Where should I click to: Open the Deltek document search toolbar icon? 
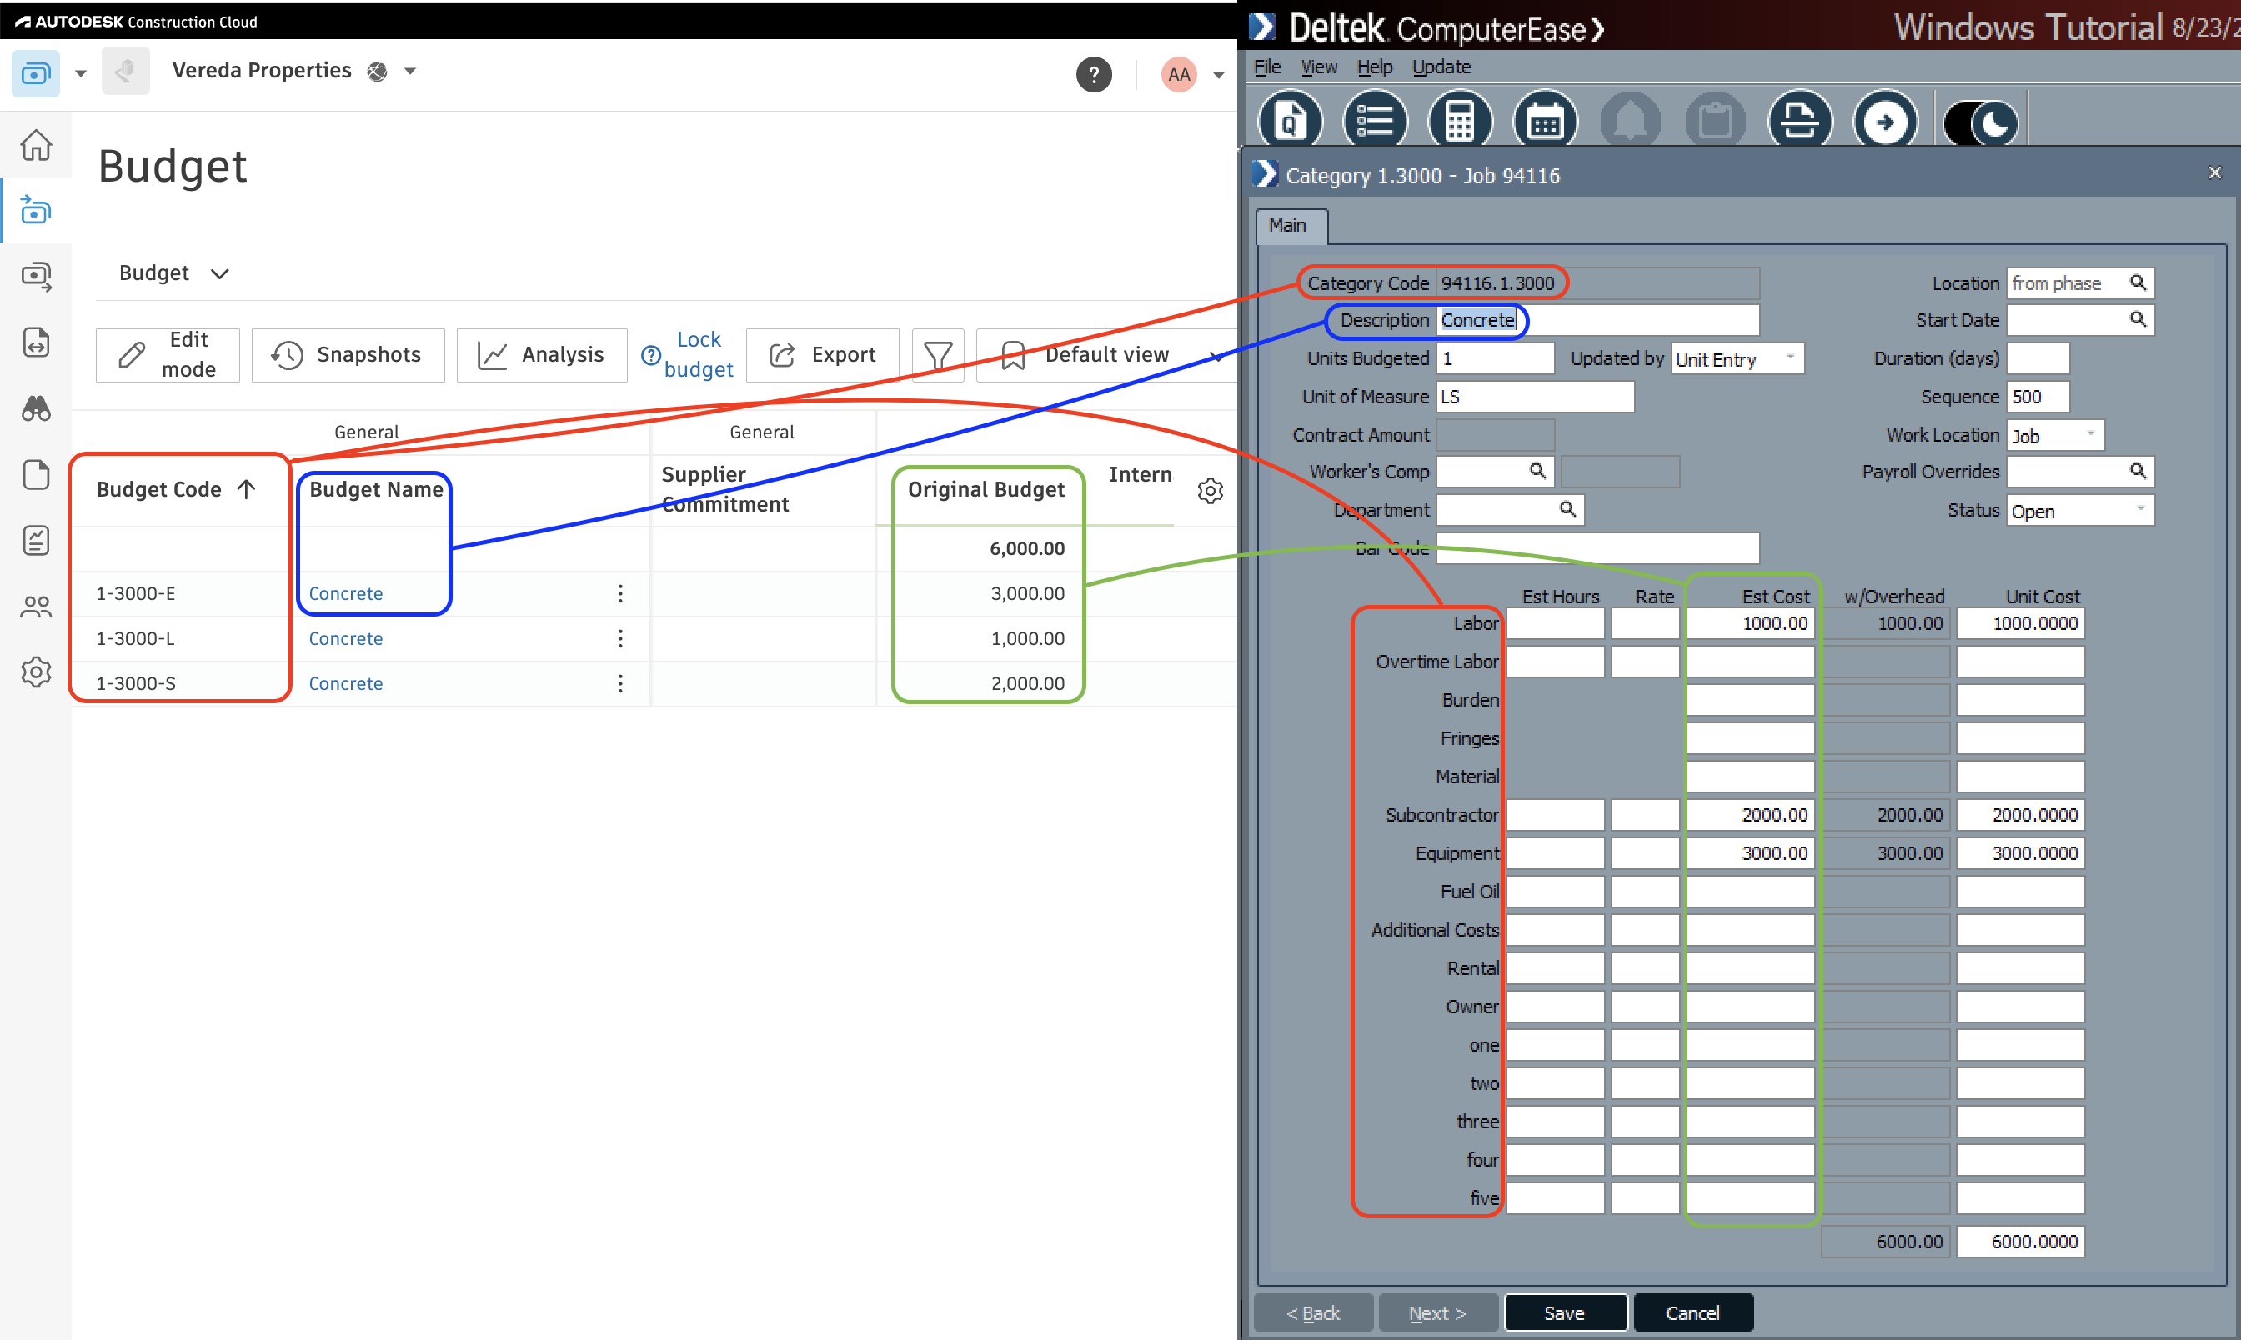pos(1290,120)
